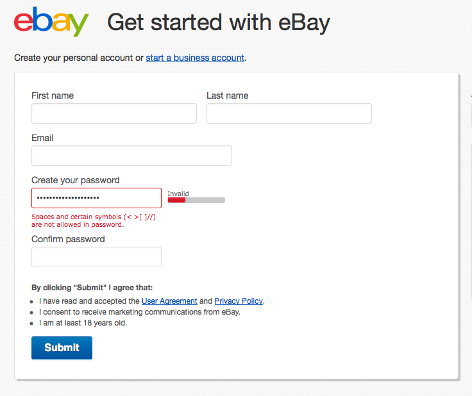Click into the Last name field

pos(289,113)
